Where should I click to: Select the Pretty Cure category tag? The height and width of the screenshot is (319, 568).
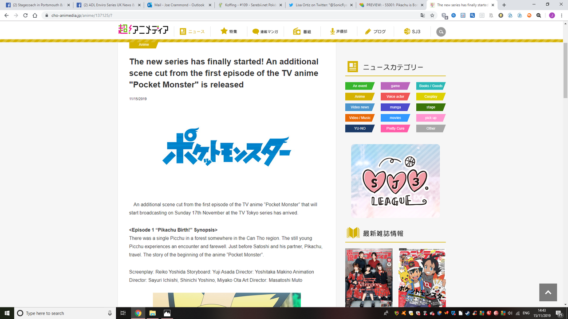(395, 128)
